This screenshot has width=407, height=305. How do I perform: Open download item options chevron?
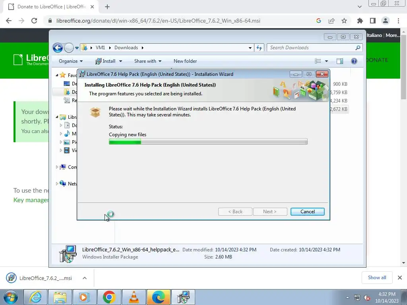[x=84, y=278]
